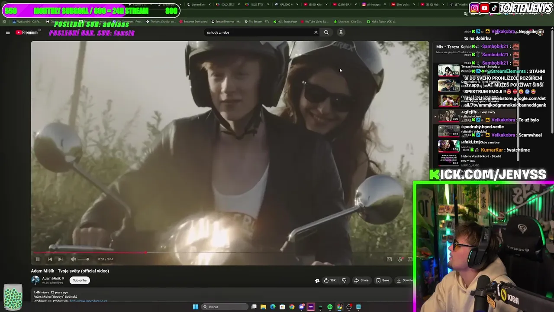The width and height of the screenshot is (554, 312).
Task: Open YouTube Video Downloader bookmark
Action: (x=314, y=21)
